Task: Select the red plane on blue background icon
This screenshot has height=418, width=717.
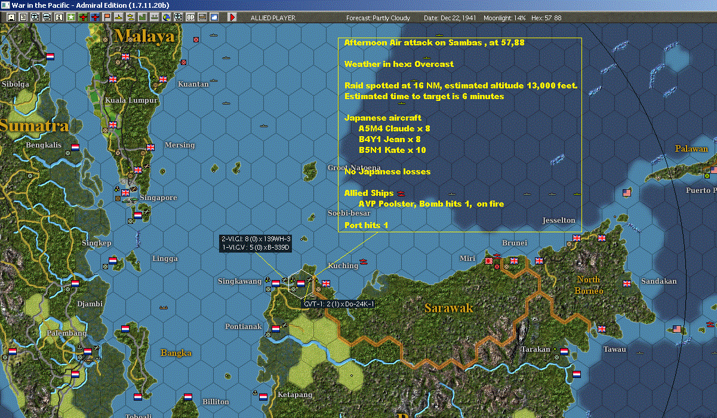Action: 95,17
